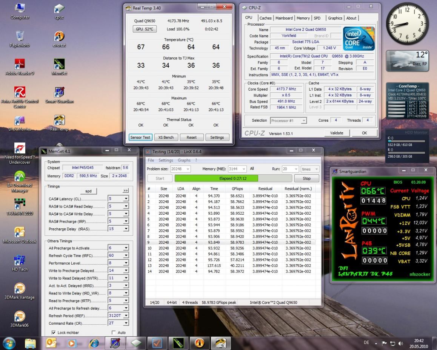Open the Smart Guardian desktop icon

pyautogui.click(x=59, y=93)
